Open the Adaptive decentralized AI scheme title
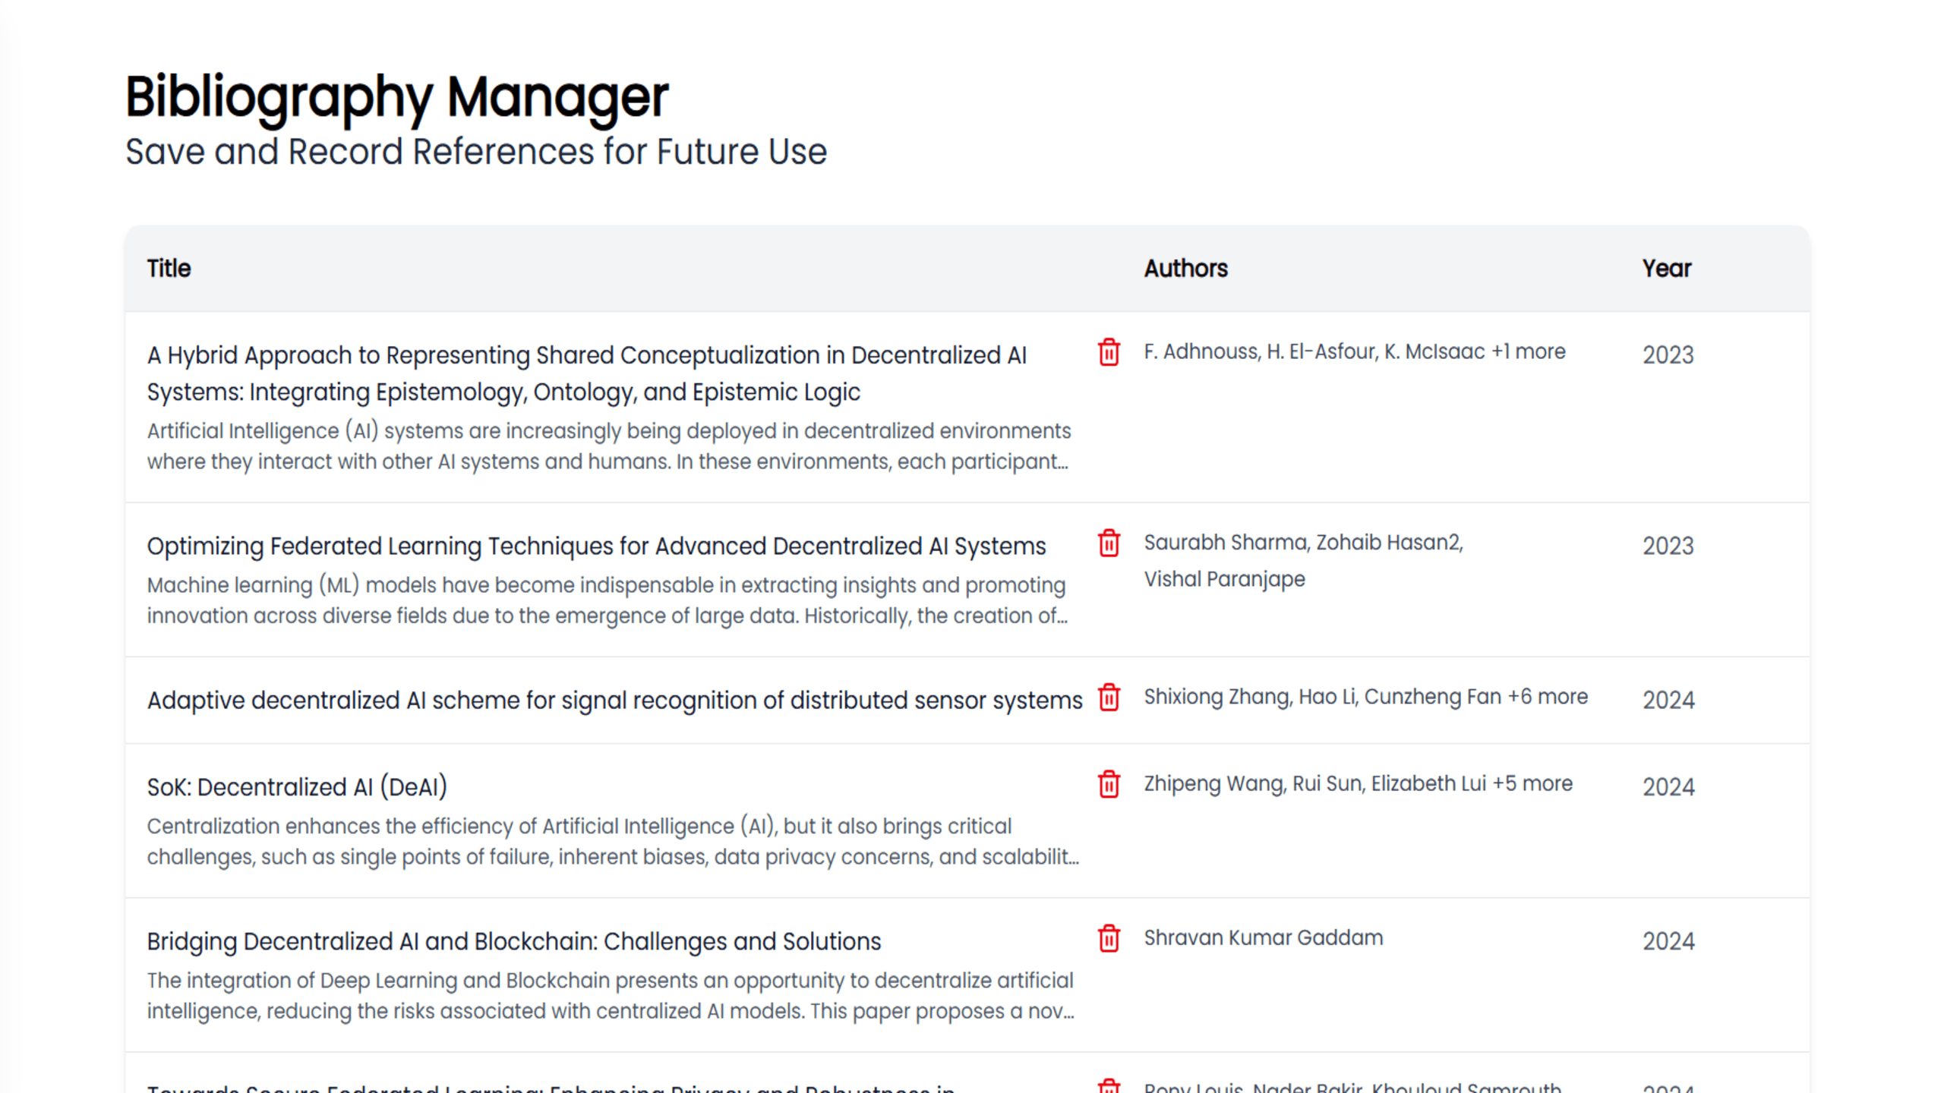The width and height of the screenshot is (1944, 1093). pos(614,701)
